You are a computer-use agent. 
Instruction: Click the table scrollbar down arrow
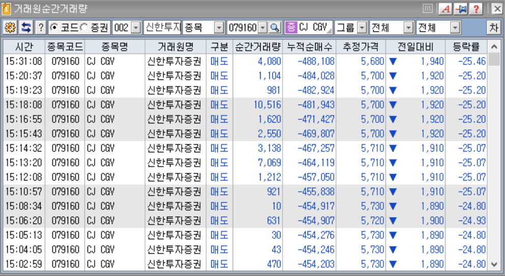pos(494,264)
